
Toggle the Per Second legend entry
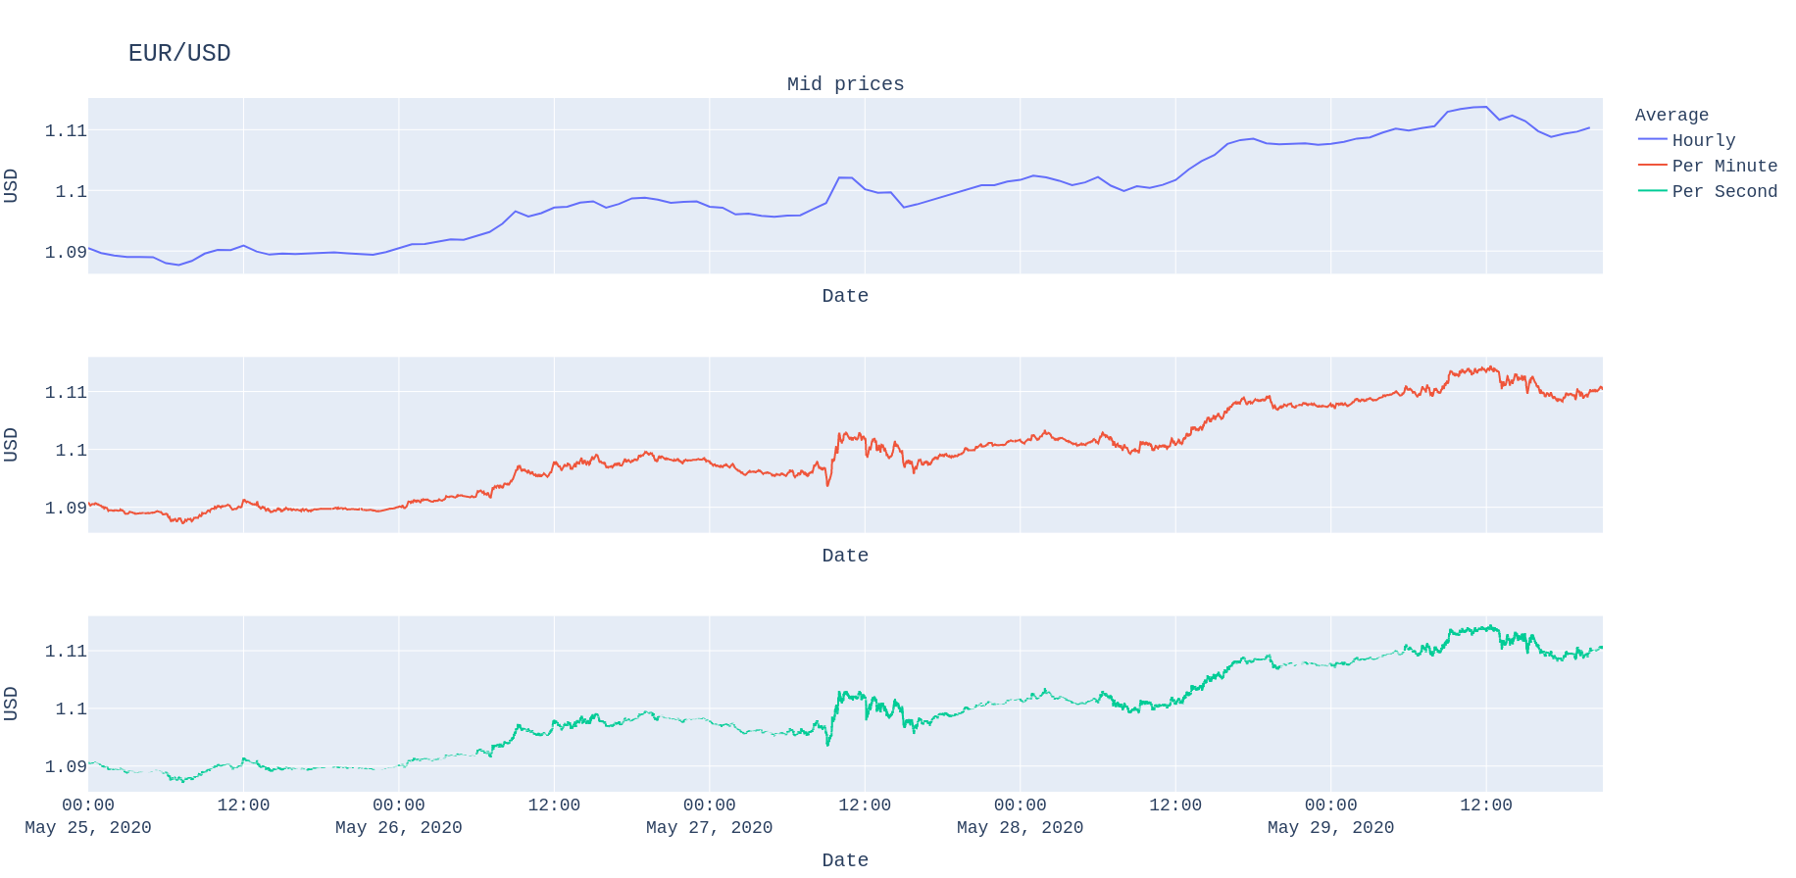click(1707, 191)
